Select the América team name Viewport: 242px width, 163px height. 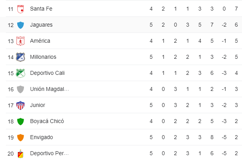pyautogui.click(x=40, y=41)
